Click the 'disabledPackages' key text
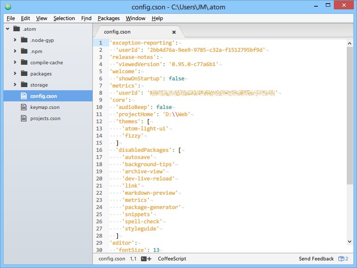The height and width of the screenshot is (268, 357). 144,150
